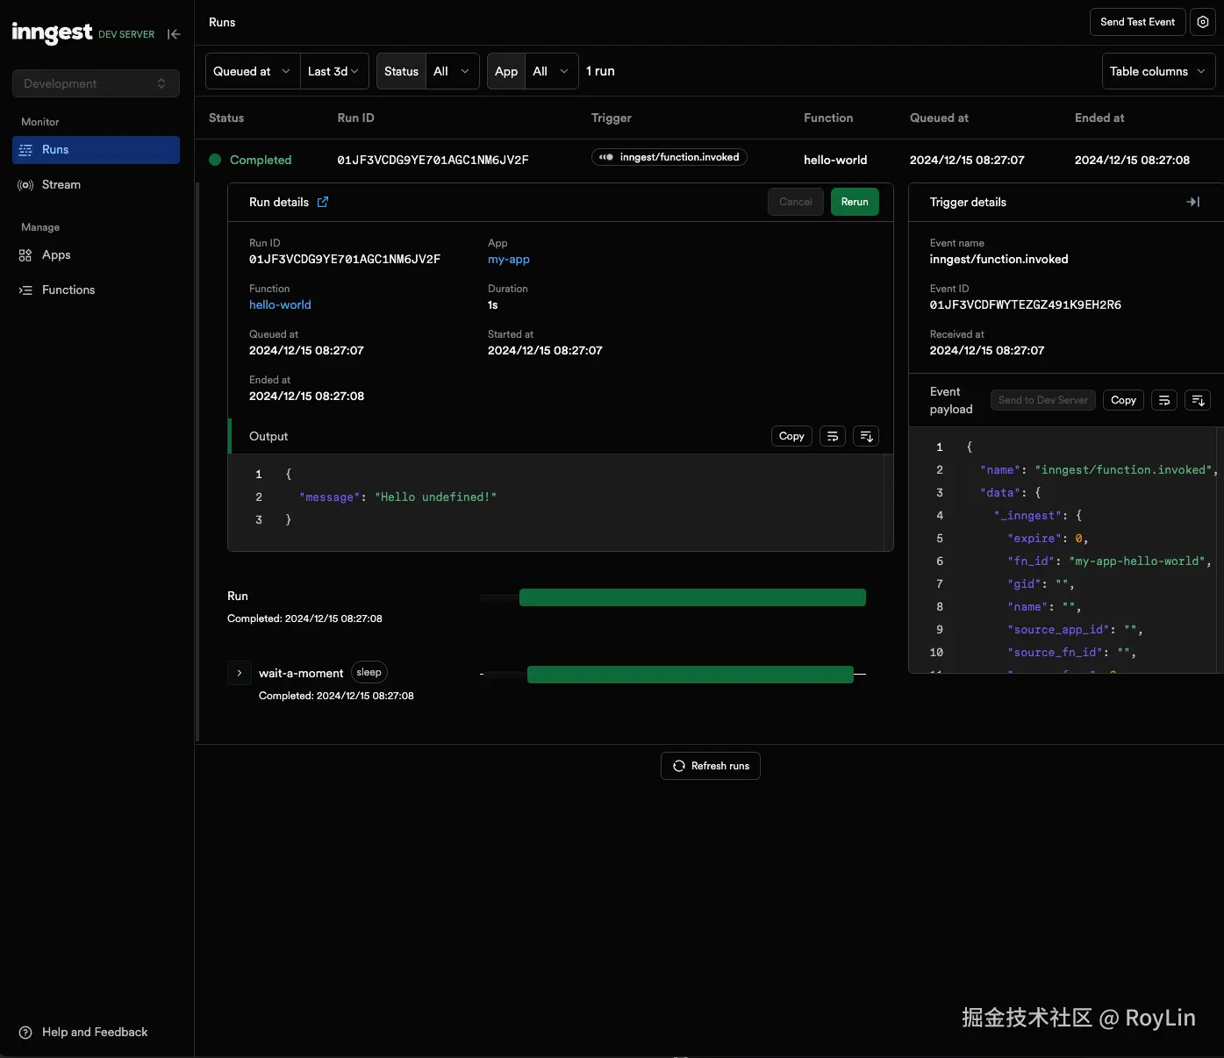The height and width of the screenshot is (1058, 1224).
Task: Click the Runs sidebar icon
Action: click(x=25, y=150)
